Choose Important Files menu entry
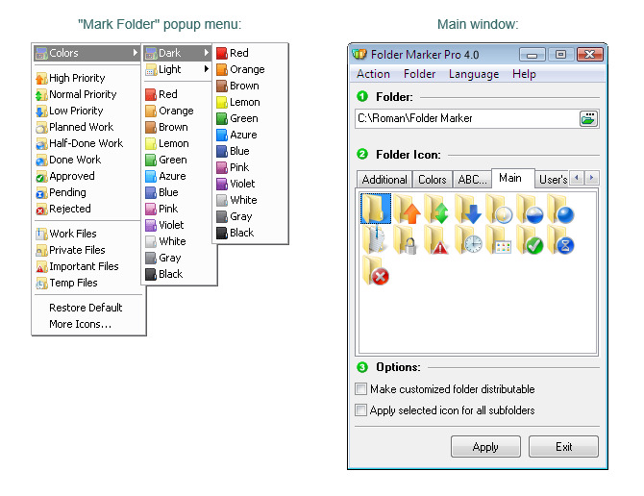Image resolution: width=644 pixels, height=496 pixels. pyautogui.click(x=87, y=266)
